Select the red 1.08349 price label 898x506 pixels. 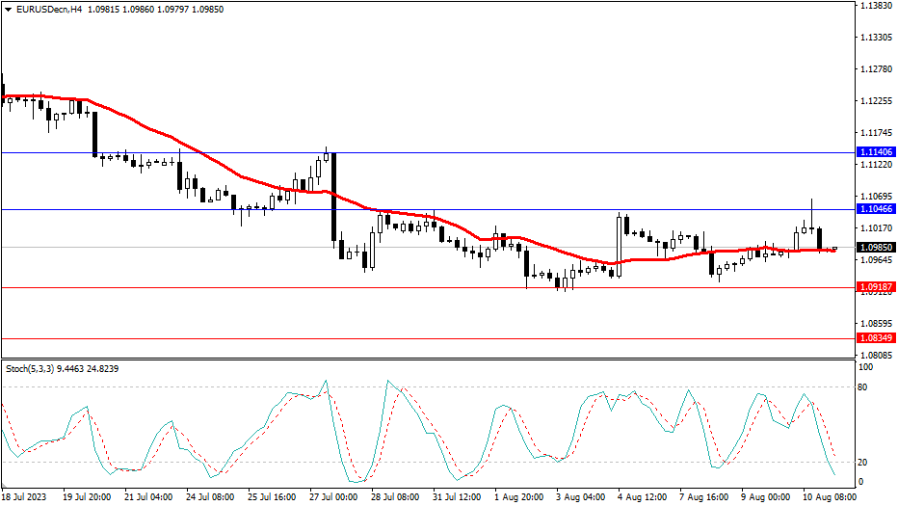(876, 338)
